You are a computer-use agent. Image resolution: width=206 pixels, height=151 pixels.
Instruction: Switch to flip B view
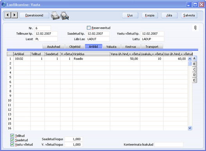point(194,64)
